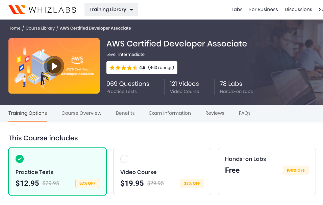Open the Benefits tab
Viewport: 323px width, 205px height.
click(x=125, y=113)
